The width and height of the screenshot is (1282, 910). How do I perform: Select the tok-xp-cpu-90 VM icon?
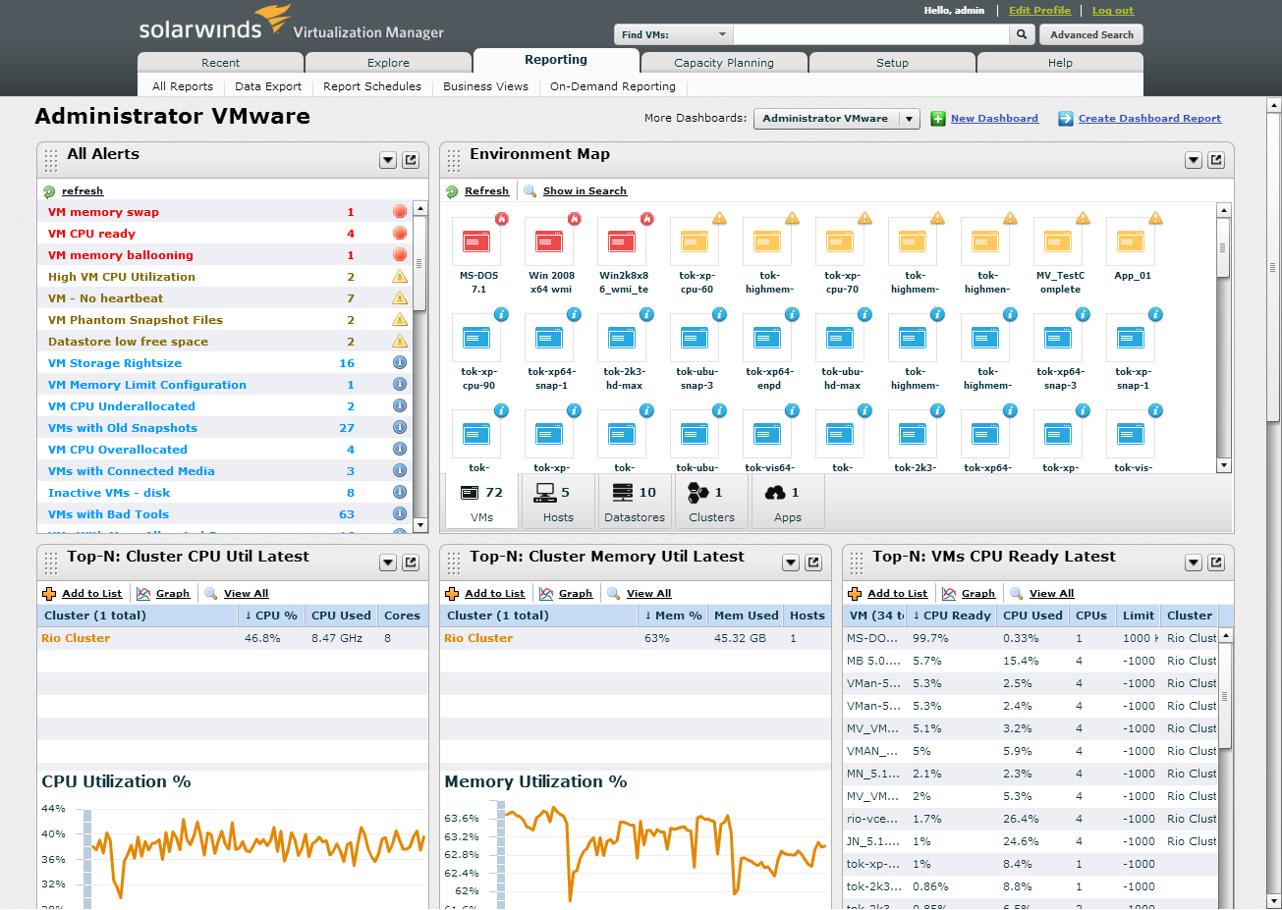(x=476, y=338)
